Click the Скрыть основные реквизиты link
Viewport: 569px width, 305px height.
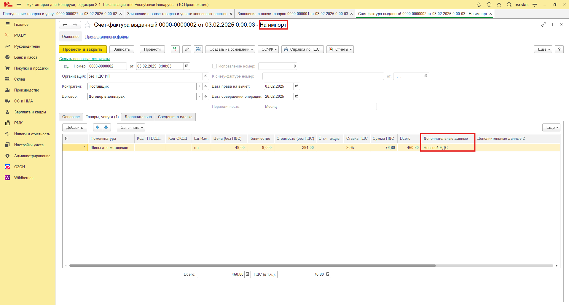tap(85, 59)
